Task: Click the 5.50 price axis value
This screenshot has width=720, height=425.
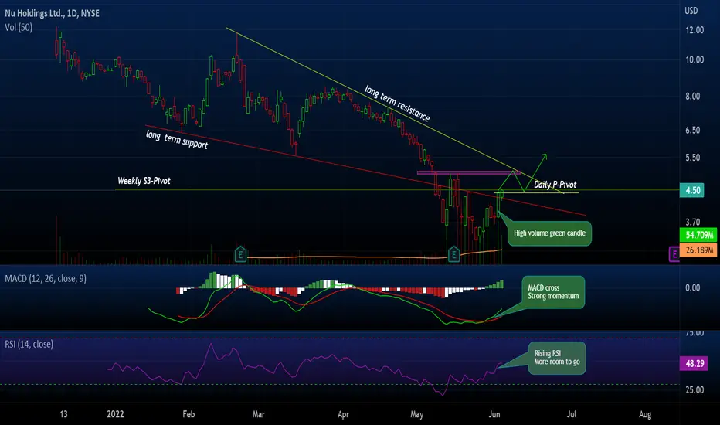Action: pos(692,158)
